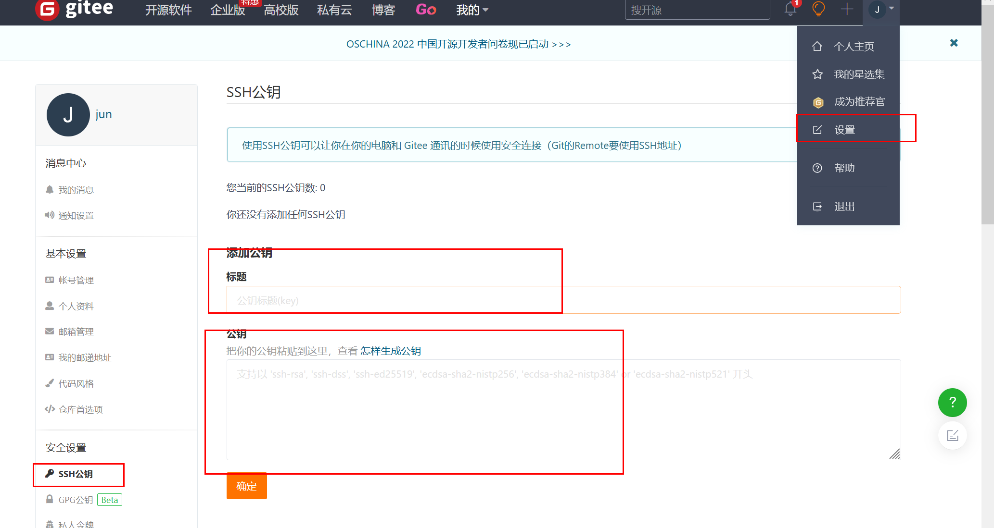The image size is (994, 528).
Task: Open 高校版 in the top navigation
Action: 281,10
